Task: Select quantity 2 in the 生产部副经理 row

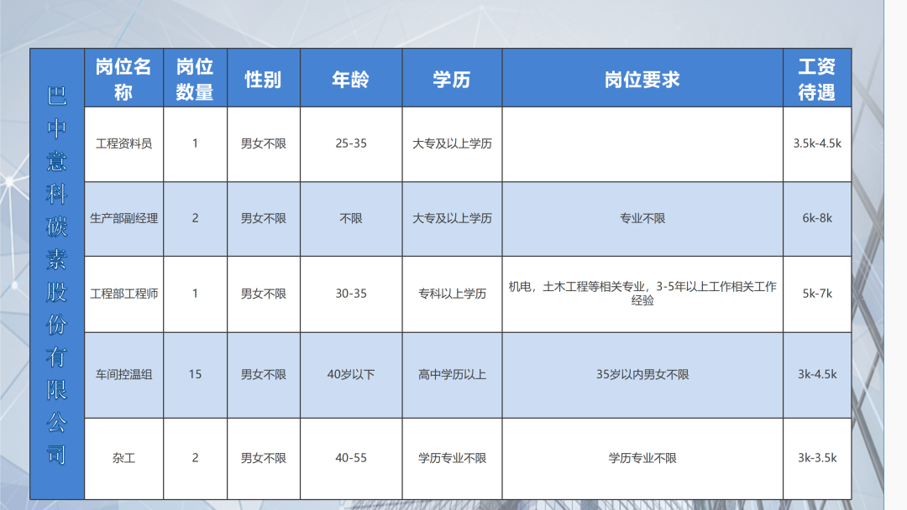Action: pos(195,218)
